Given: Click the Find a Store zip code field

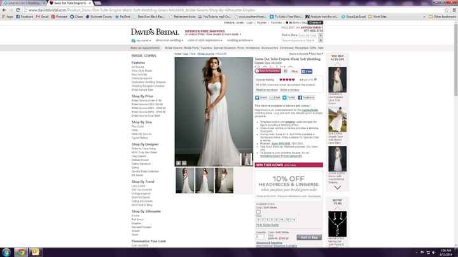Looking at the screenshot, I should tap(308, 36).
